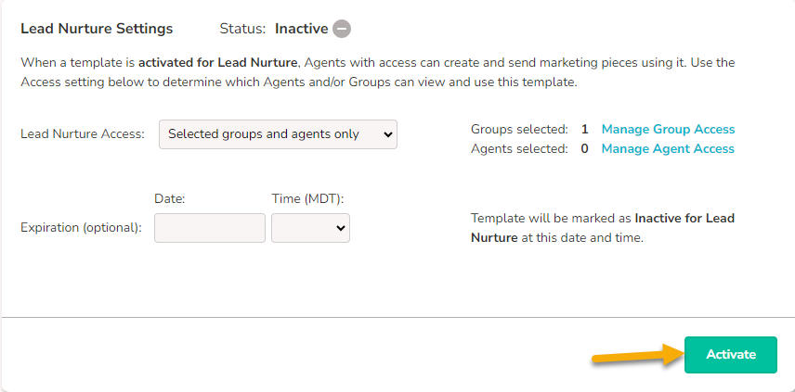Click the Lead Nurture Access label
The image size is (795, 392).
[83, 134]
